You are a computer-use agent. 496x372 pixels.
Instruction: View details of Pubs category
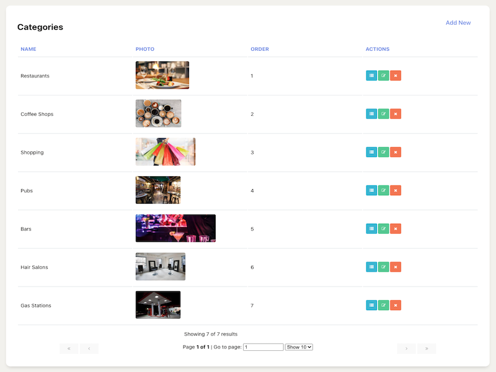(371, 190)
